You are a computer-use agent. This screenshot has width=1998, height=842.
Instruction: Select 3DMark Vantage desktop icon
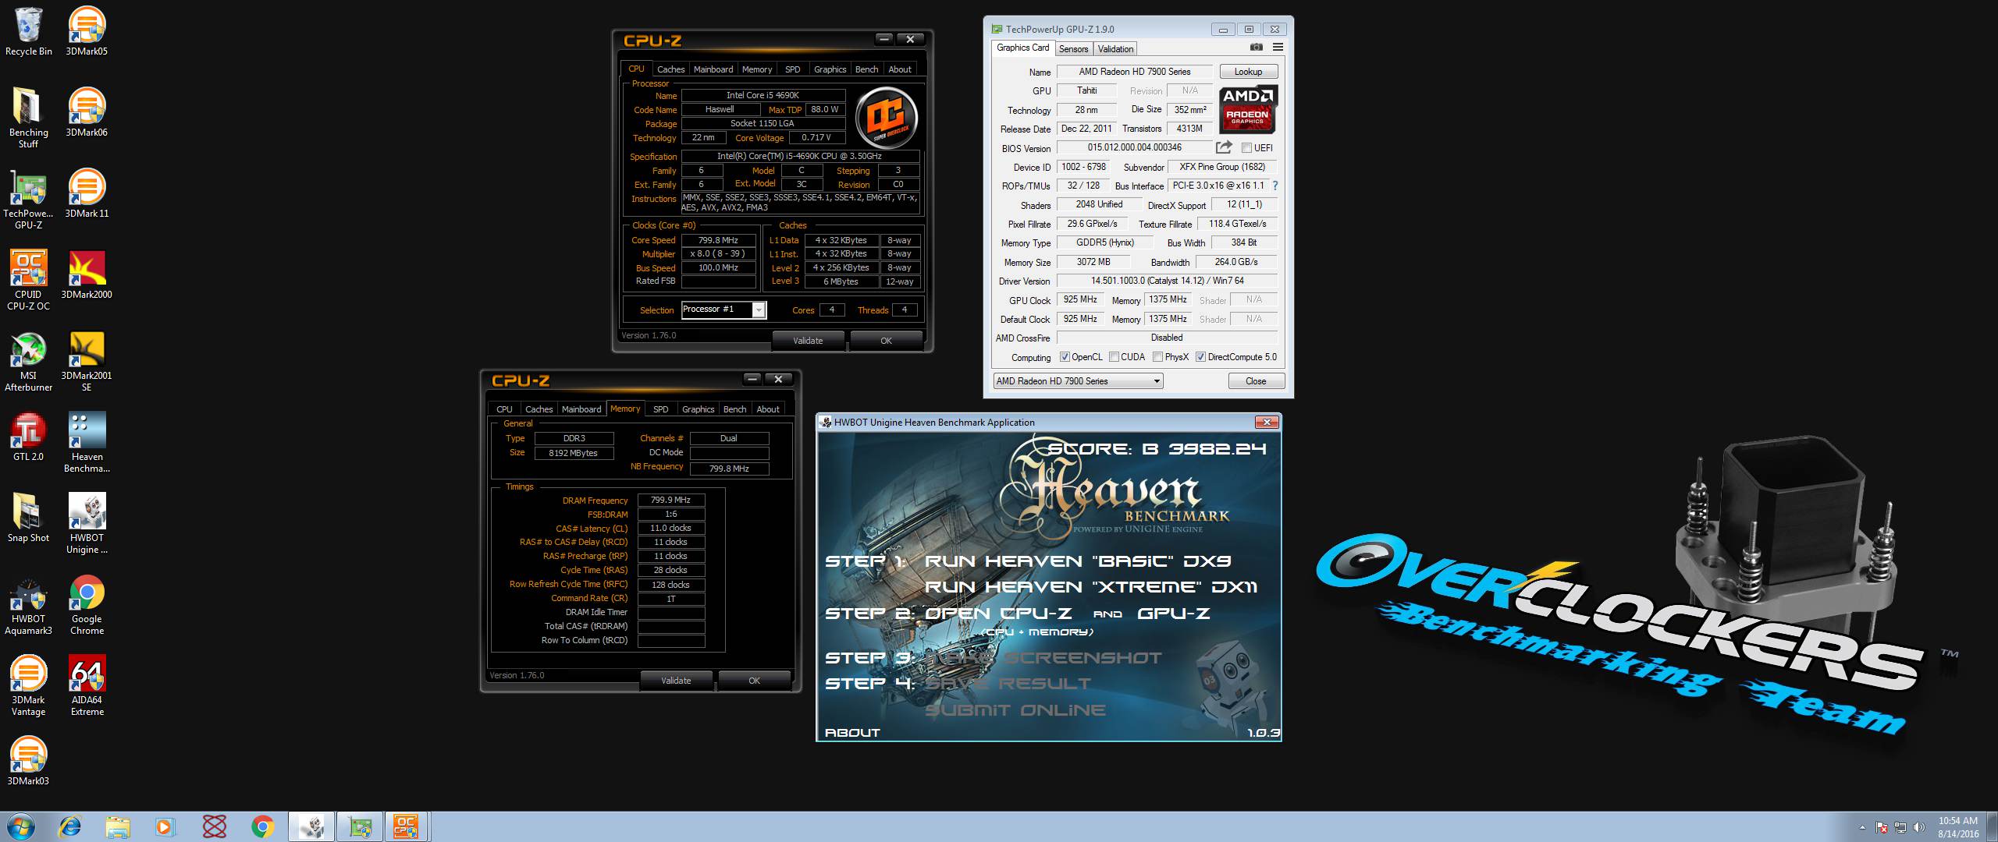[28, 686]
